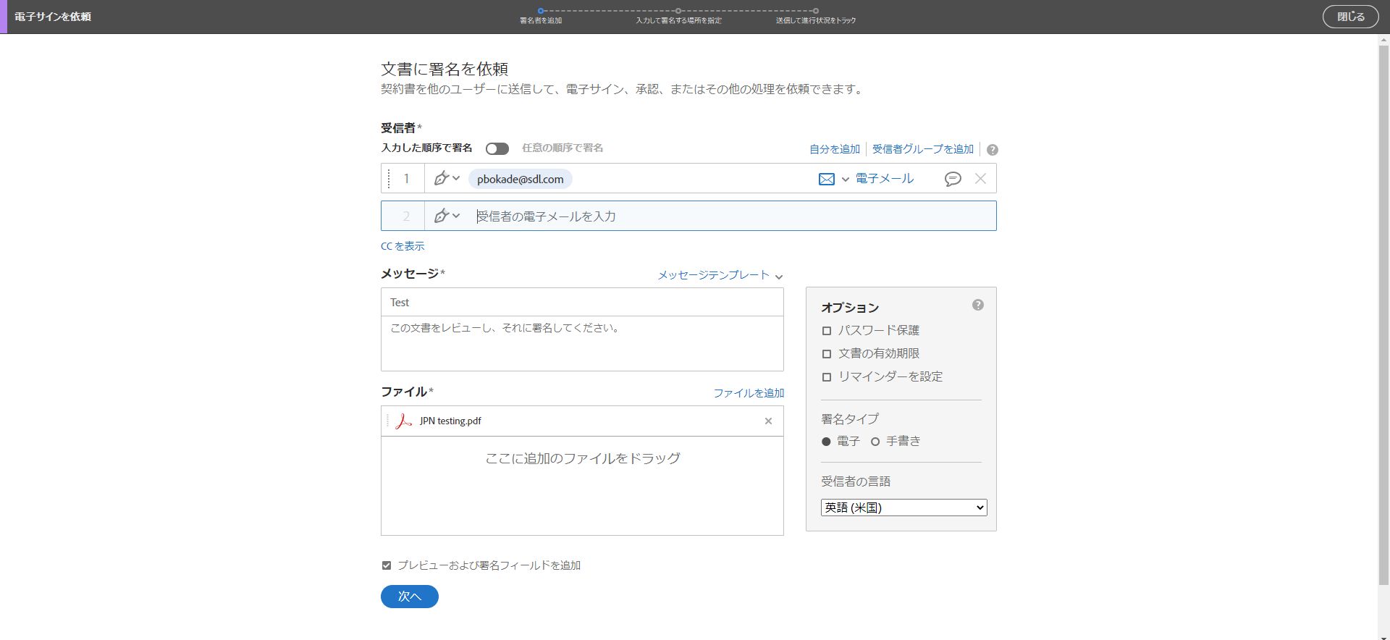Click the 任意の順序で署名 label

[563, 148]
